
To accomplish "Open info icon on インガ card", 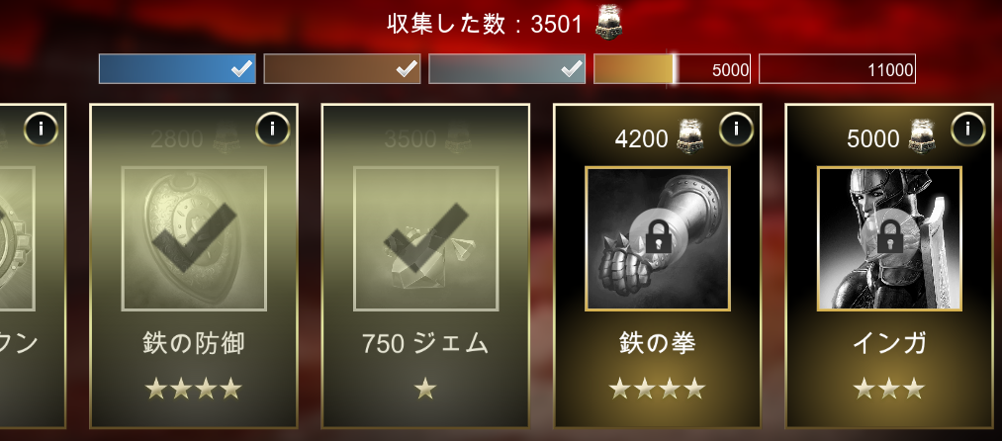I will tap(967, 130).
